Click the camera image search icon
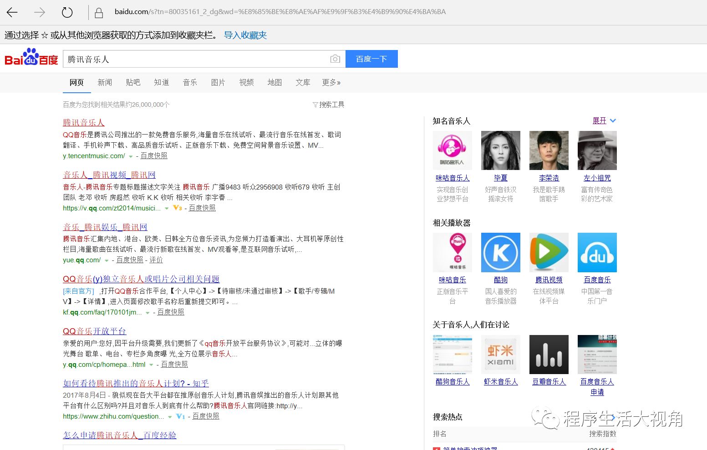Viewport: 707px width, 450px height. (x=335, y=59)
